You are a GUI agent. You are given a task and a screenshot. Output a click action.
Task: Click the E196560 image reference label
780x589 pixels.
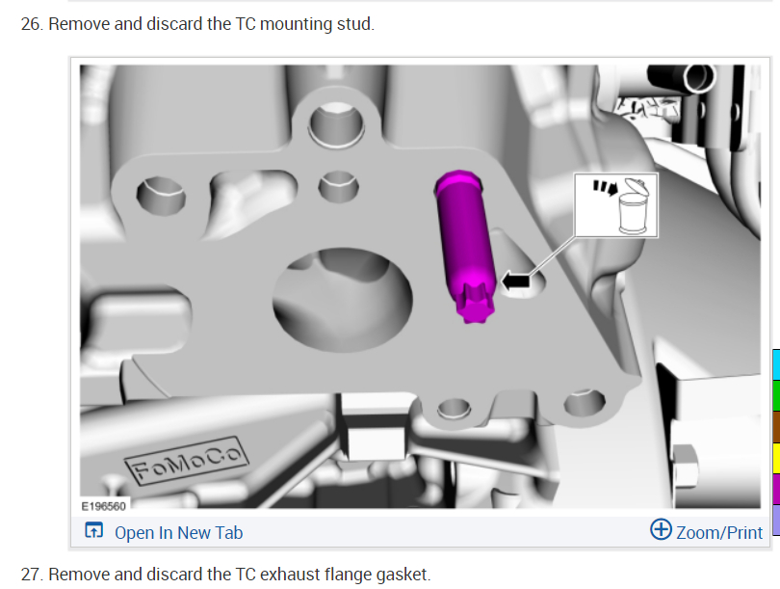click(x=103, y=506)
